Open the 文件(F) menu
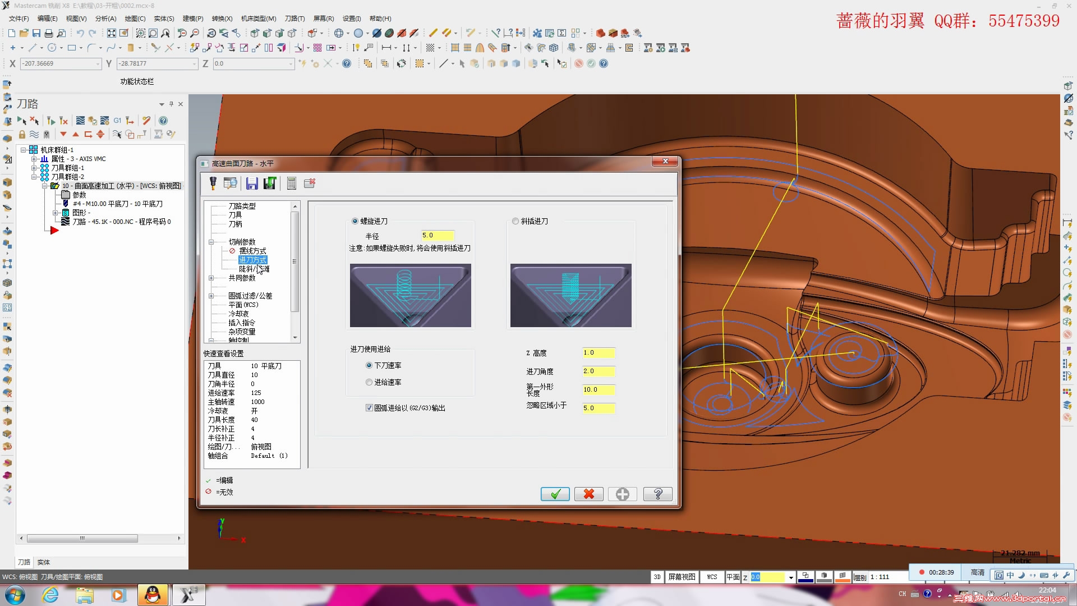Screen dimensions: 1077x606 pos(19,19)
